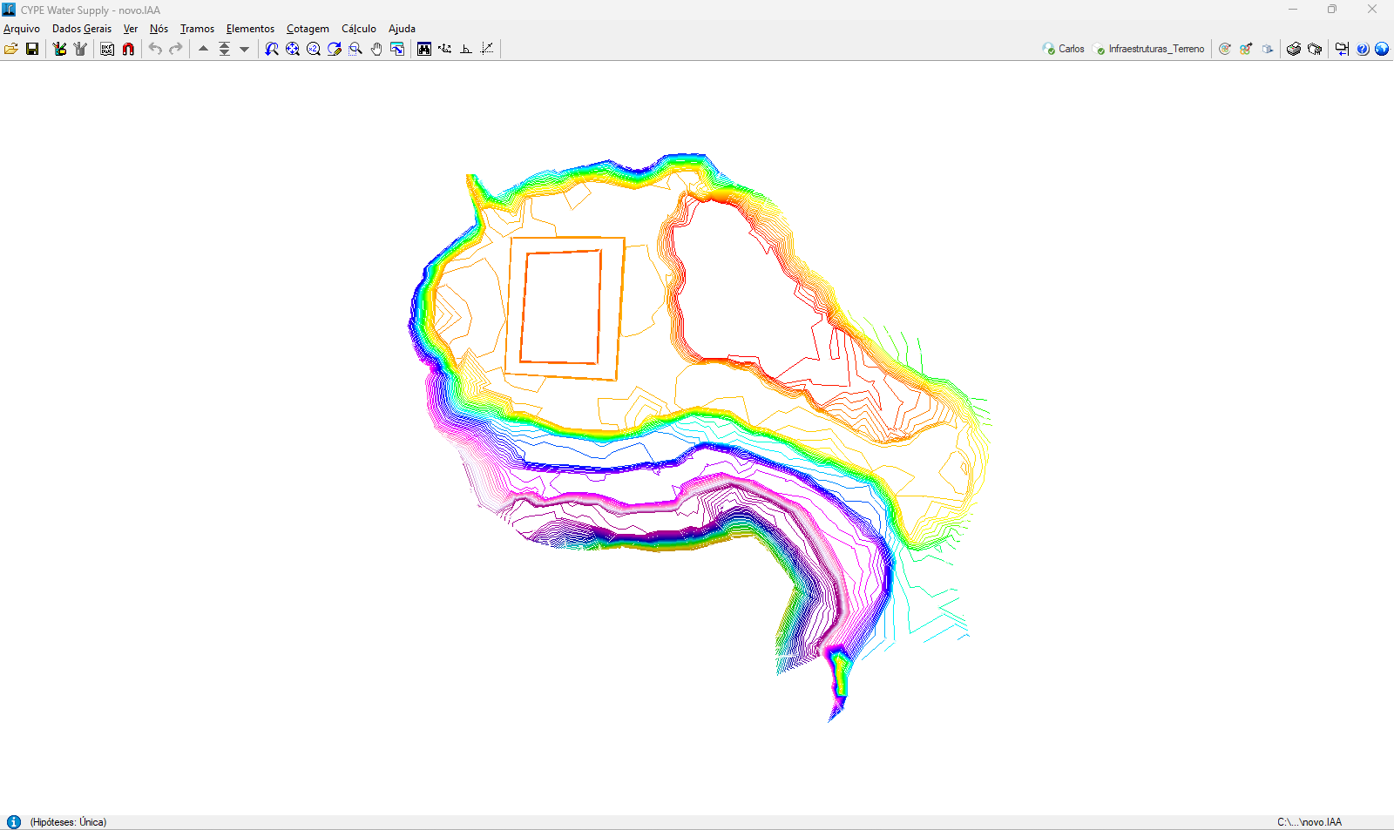Select the zoom extents icon
1394x830 pixels.
tap(293, 49)
